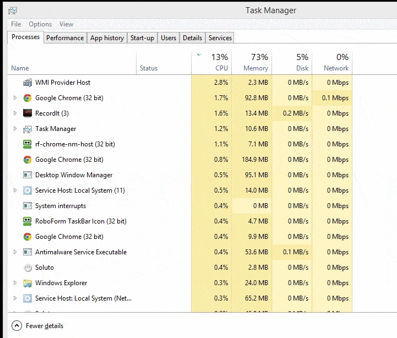
Task: Click the 2.8% CPU value
Action: tap(221, 83)
